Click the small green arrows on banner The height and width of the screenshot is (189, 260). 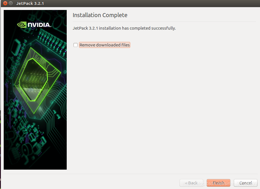[x=57, y=115]
